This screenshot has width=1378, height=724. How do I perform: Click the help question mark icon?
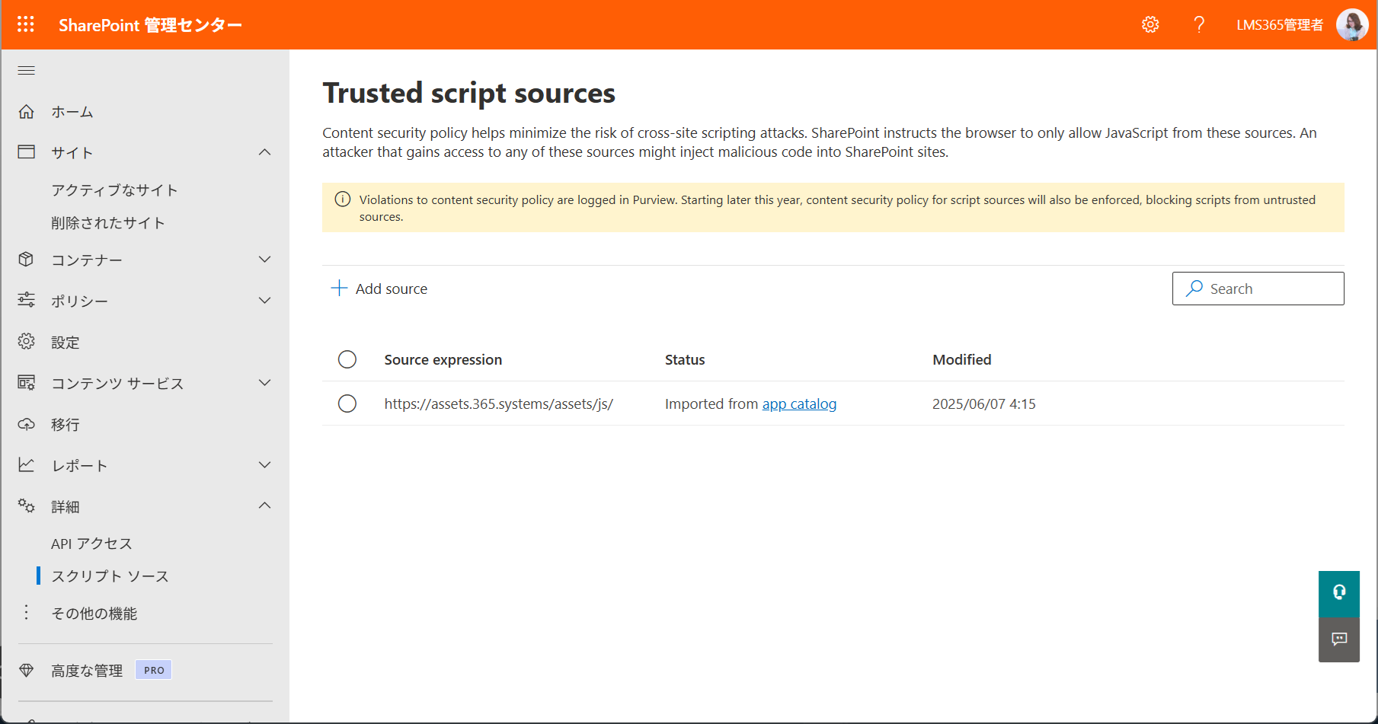(x=1199, y=24)
